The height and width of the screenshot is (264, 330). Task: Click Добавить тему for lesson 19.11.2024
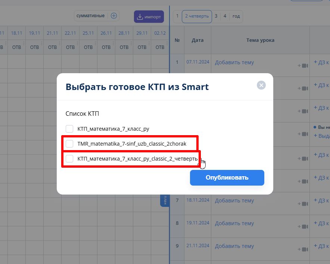point(234,223)
